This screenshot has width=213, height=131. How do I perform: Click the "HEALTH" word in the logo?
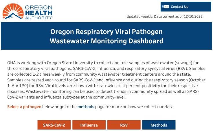(38, 13)
